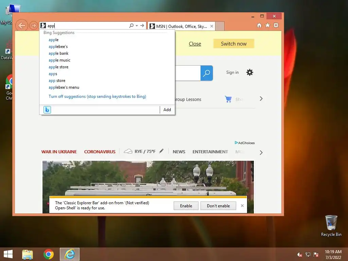Choose the 'apple music' suggestion
348x261 pixels.
click(x=59, y=60)
